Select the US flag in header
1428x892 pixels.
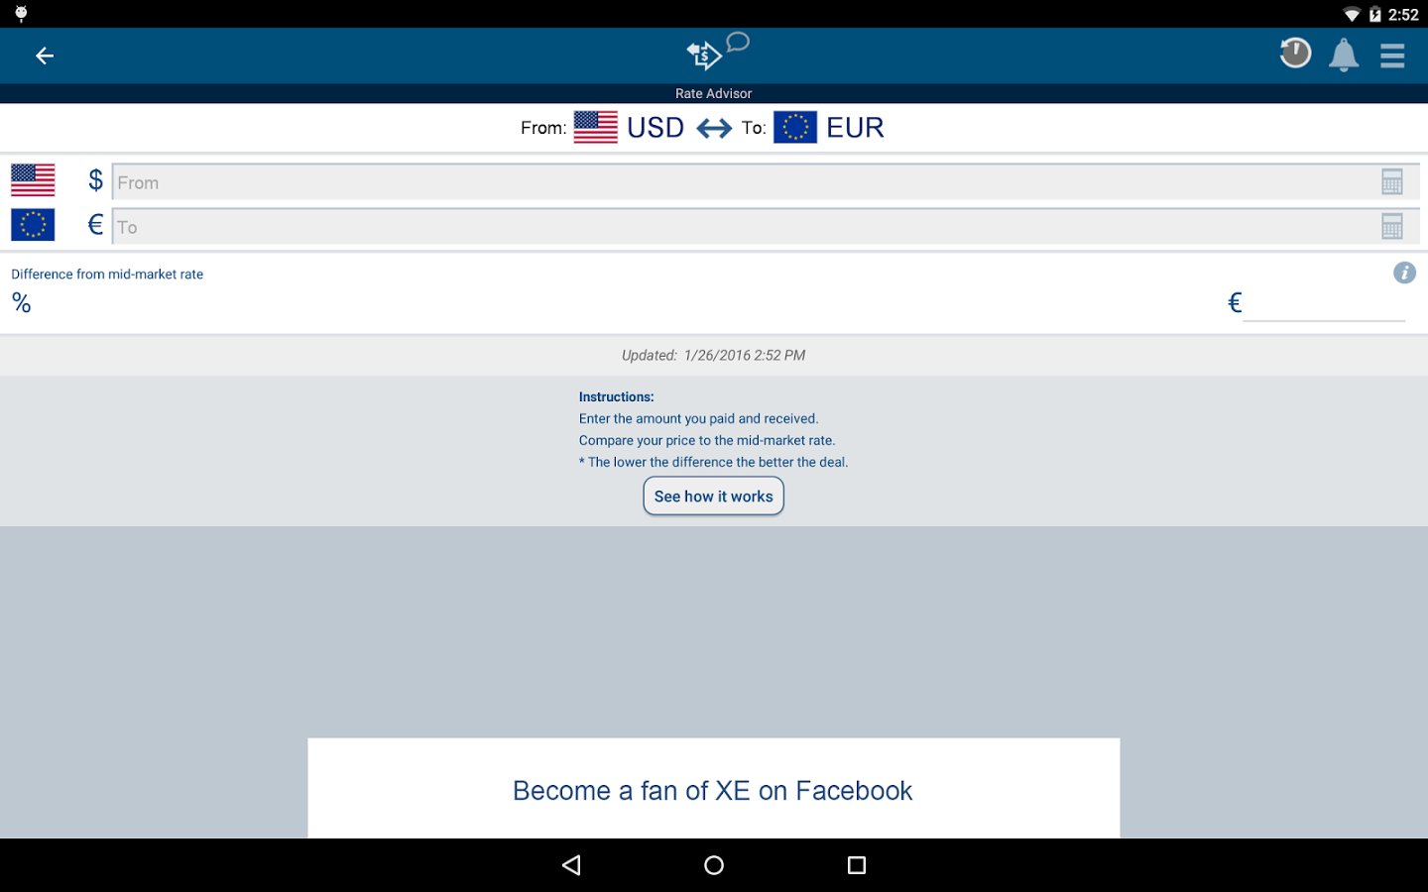[595, 127]
